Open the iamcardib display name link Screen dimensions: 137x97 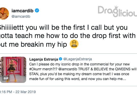[23, 11]
